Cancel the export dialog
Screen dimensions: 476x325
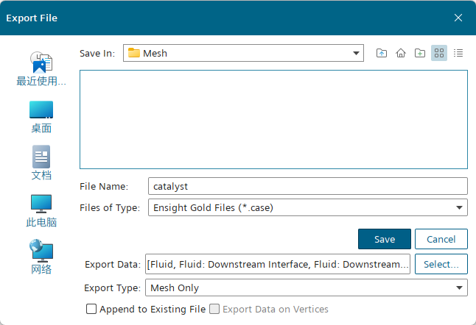(x=441, y=239)
